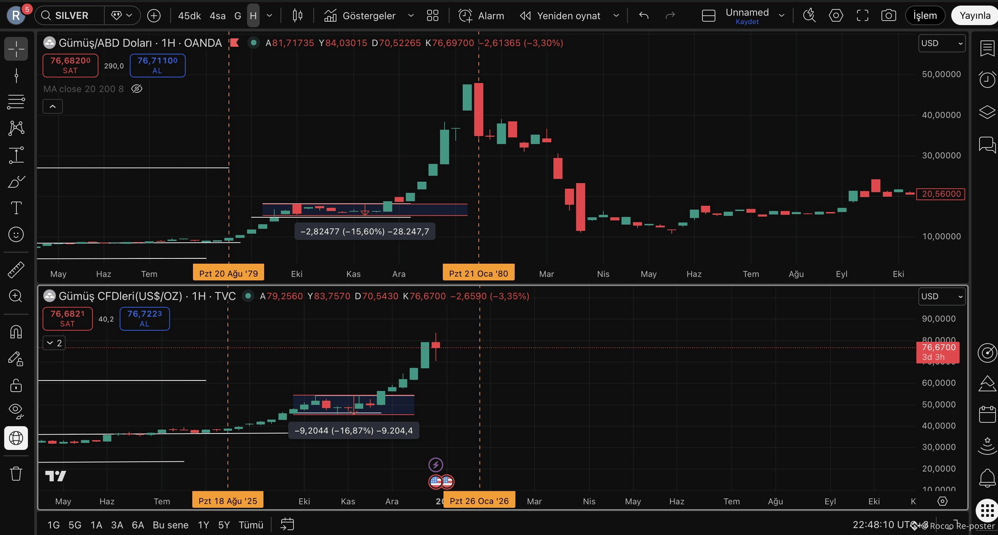Select the Tümü date range
The height and width of the screenshot is (535, 998).
[x=251, y=525]
